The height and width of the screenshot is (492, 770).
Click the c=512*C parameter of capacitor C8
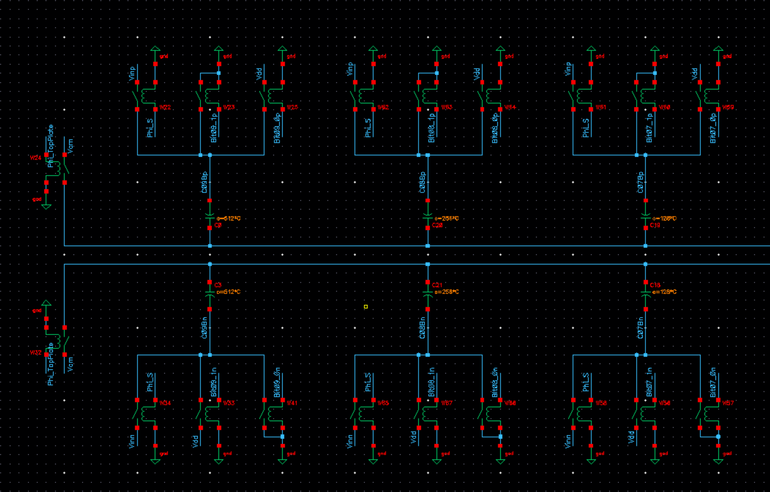click(229, 219)
